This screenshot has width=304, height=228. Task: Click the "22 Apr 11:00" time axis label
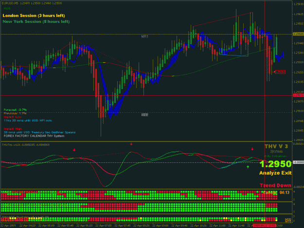click(x=217, y=226)
